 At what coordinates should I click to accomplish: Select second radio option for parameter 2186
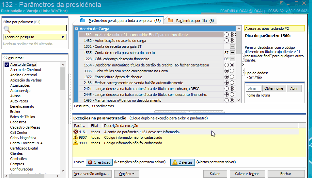tap(232, 82)
